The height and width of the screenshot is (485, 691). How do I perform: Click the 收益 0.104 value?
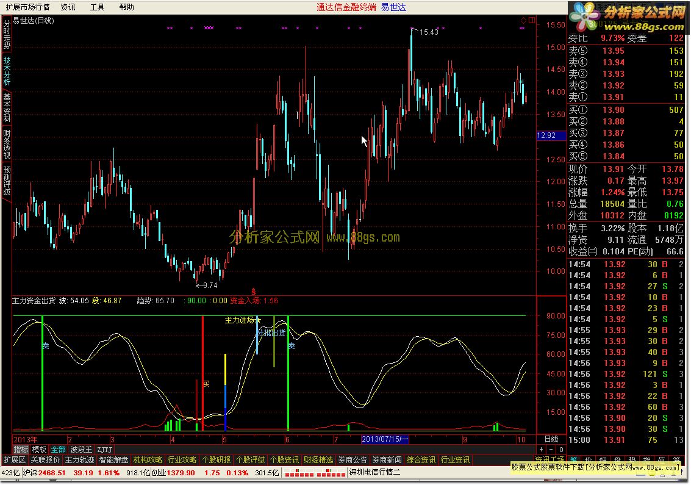tap(613, 252)
